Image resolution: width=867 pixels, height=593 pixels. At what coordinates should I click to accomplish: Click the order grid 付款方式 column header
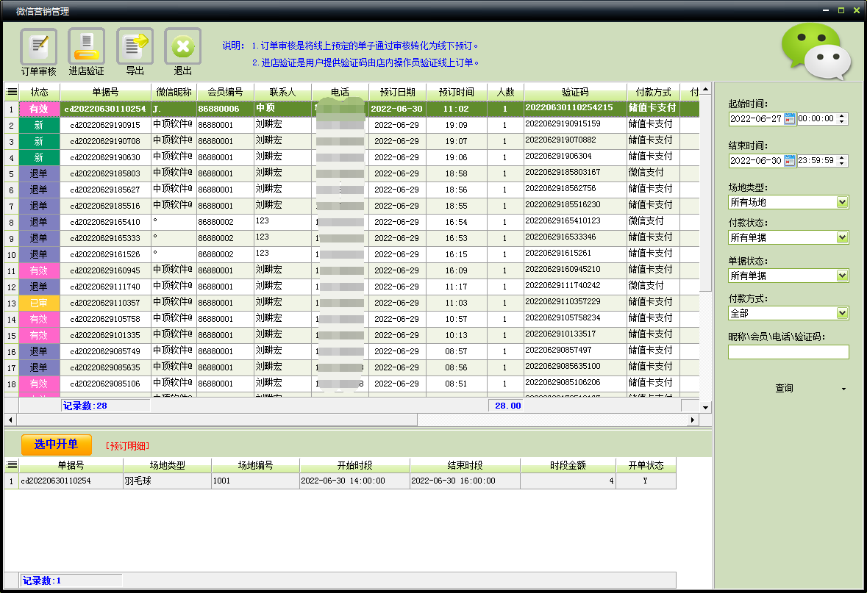pos(653,92)
